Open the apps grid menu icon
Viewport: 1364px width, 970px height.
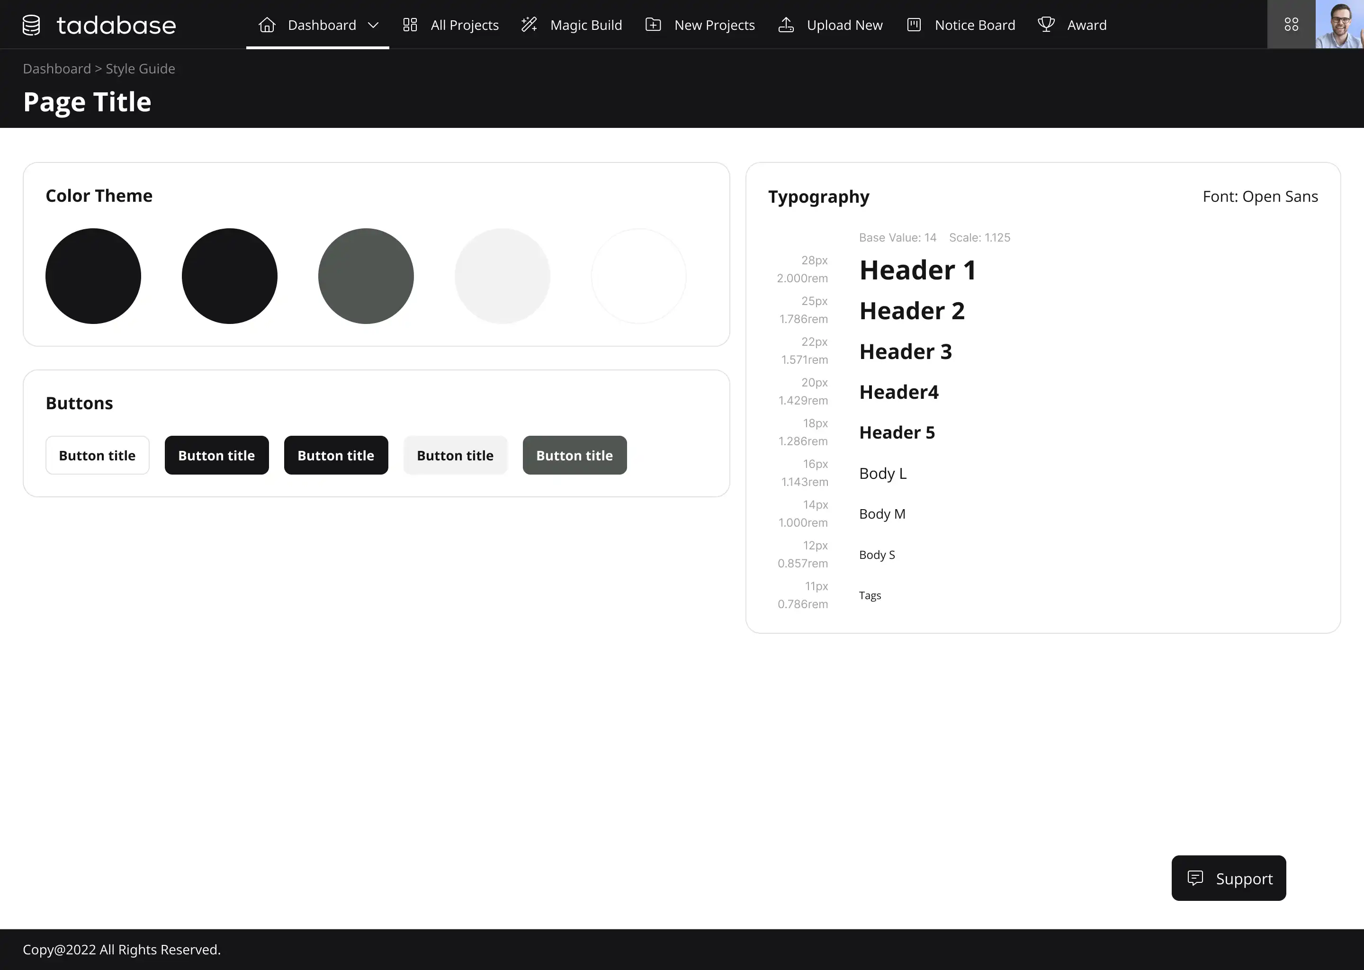(x=1291, y=25)
